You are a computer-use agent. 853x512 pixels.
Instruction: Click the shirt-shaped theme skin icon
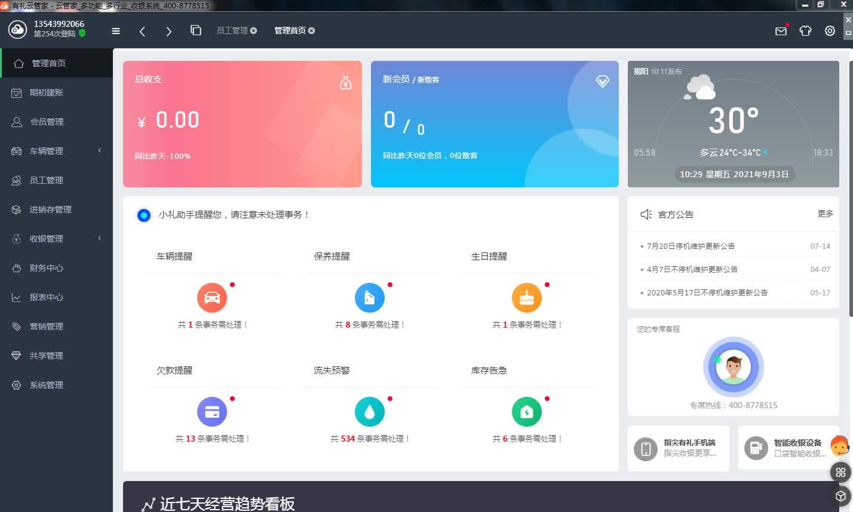(x=805, y=30)
